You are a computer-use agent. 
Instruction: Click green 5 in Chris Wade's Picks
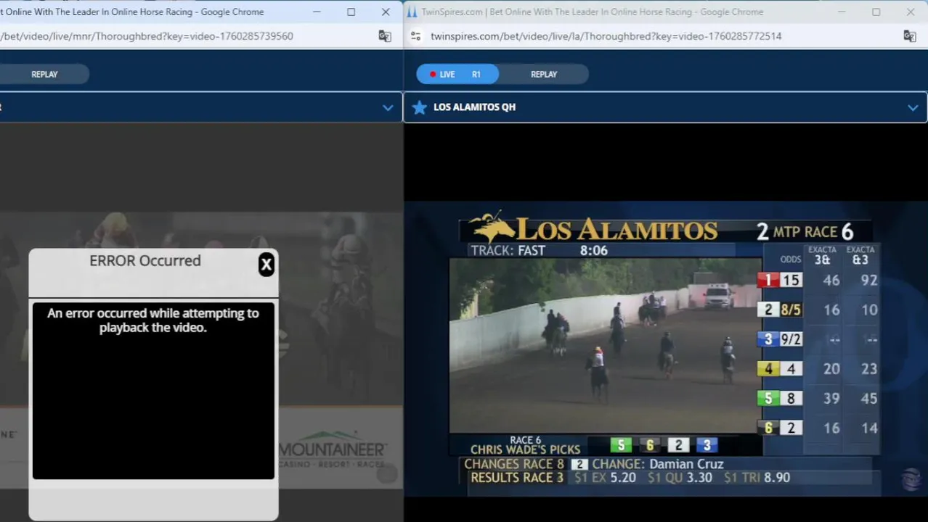pos(621,445)
